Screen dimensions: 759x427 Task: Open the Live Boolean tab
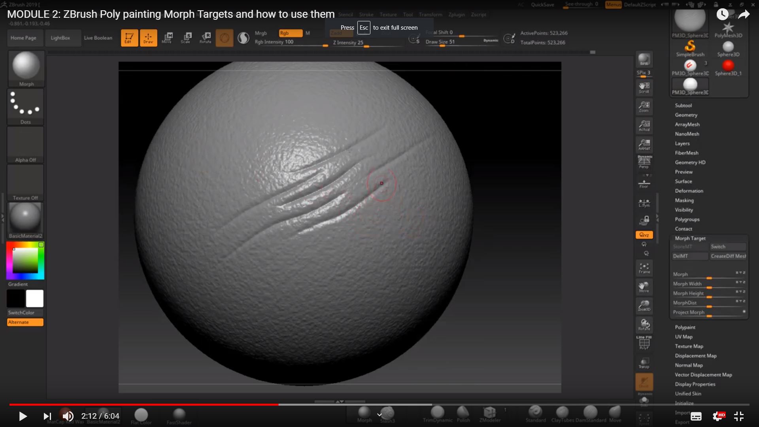click(98, 38)
